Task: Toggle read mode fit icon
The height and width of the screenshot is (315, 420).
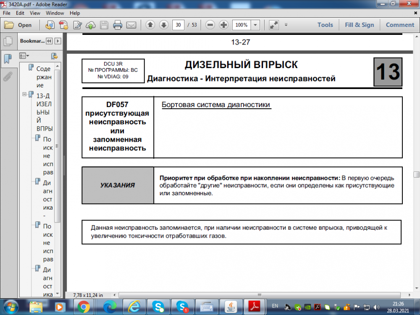Action: [x=274, y=25]
